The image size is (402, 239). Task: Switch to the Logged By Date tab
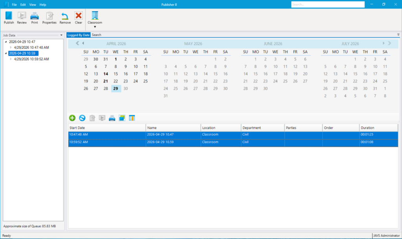79,35
